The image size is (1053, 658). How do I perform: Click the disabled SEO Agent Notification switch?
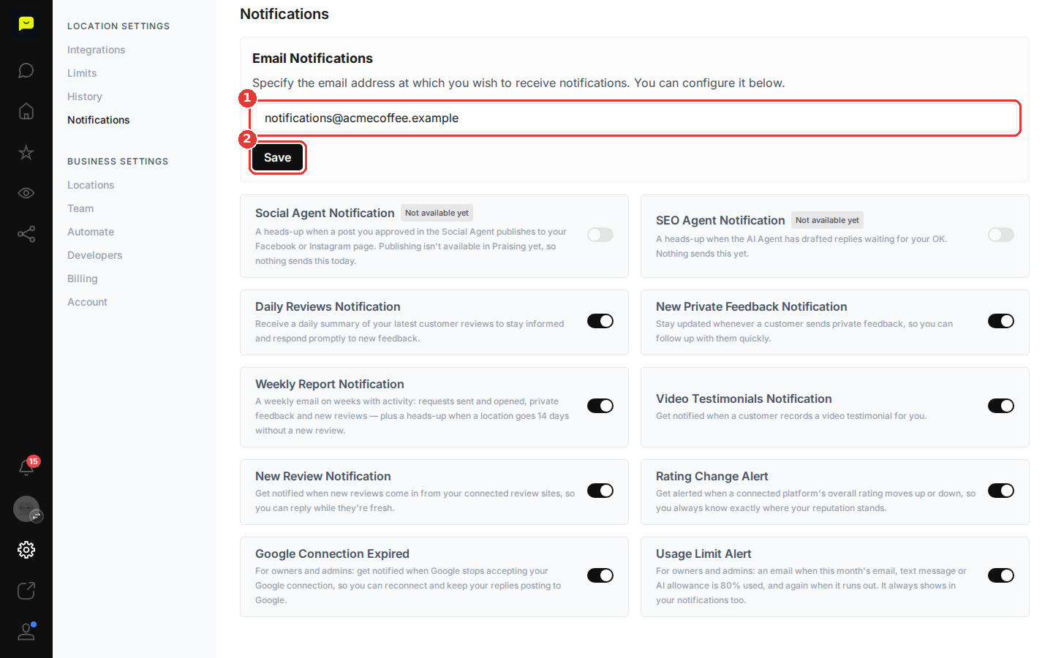(x=1001, y=235)
